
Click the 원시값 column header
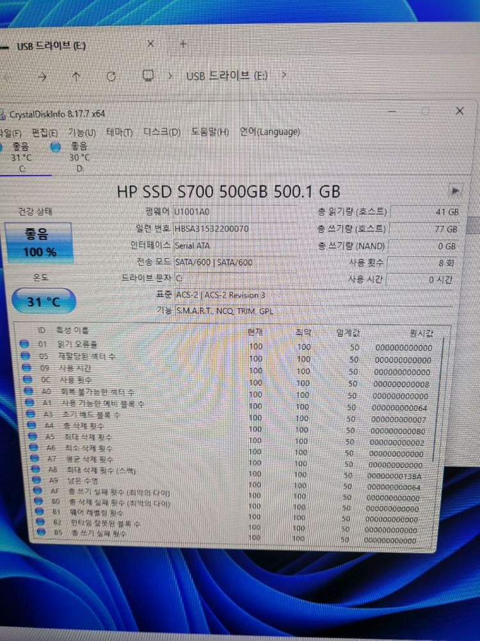tap(421, 333)
